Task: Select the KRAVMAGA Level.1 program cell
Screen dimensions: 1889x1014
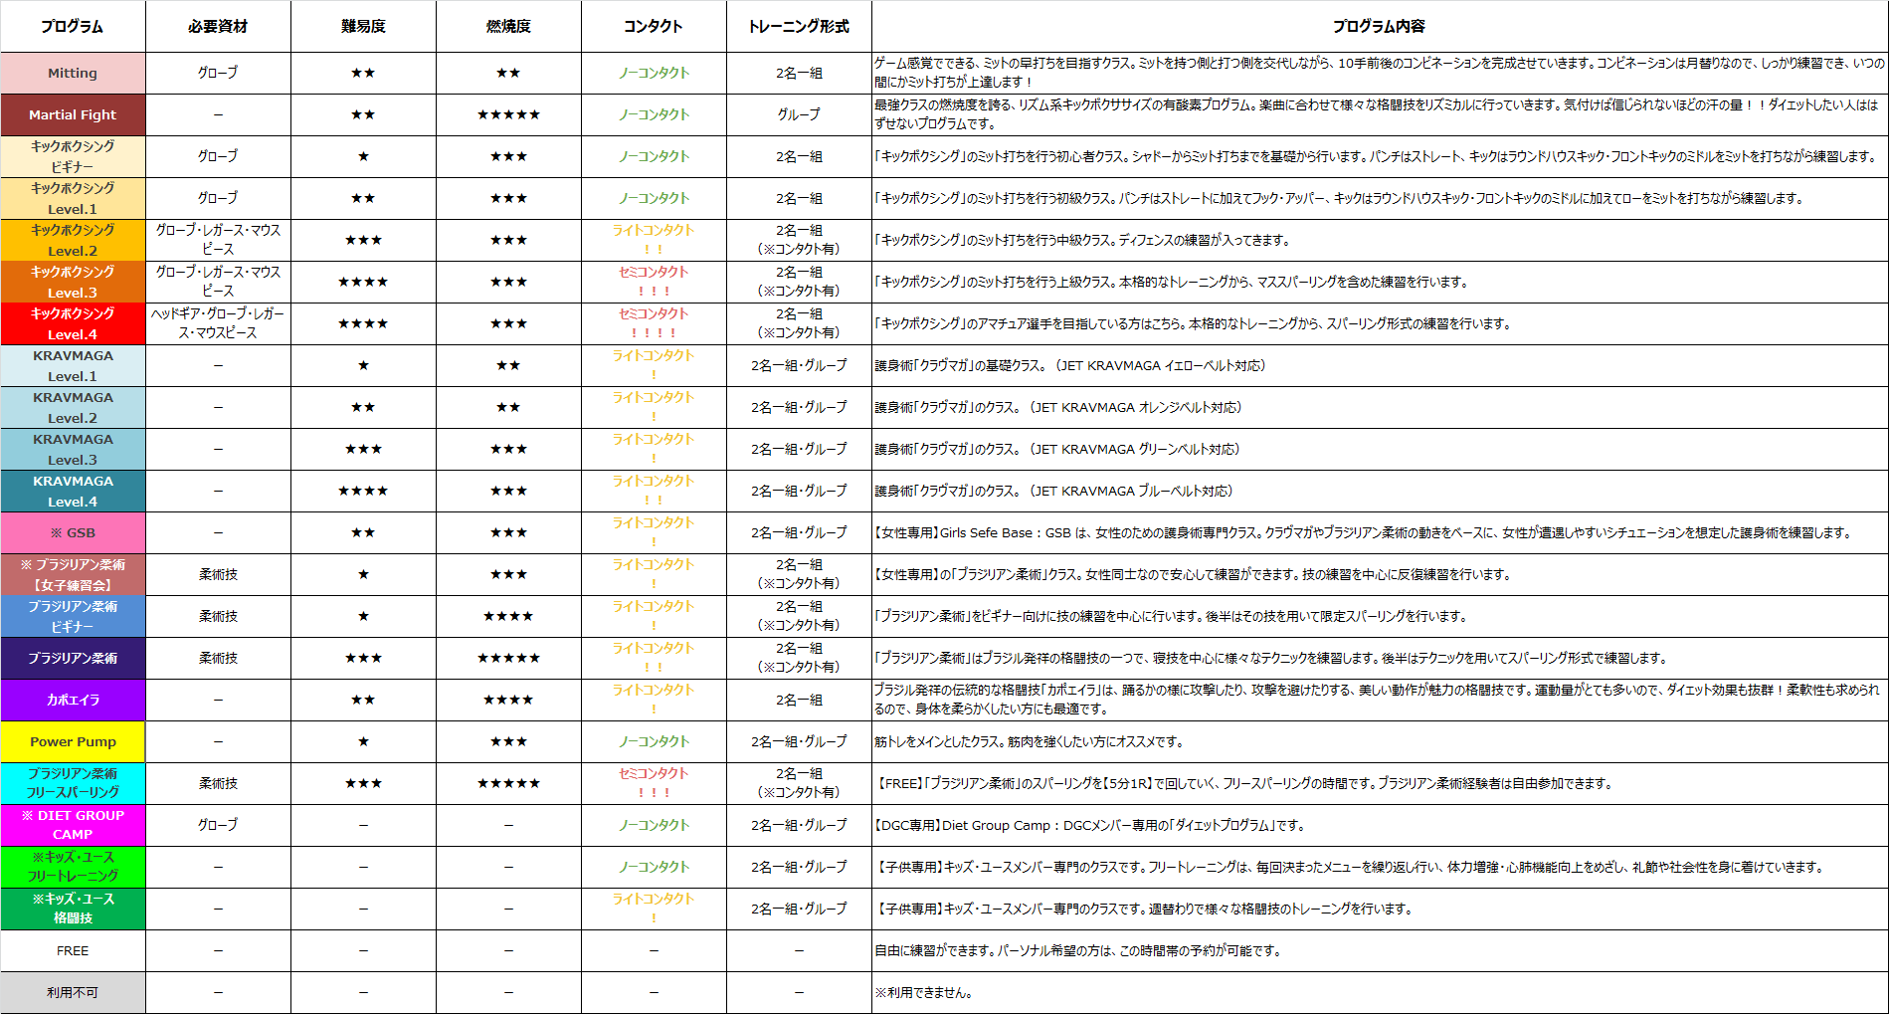Action: pyautogui.click(x=73, y=365)
